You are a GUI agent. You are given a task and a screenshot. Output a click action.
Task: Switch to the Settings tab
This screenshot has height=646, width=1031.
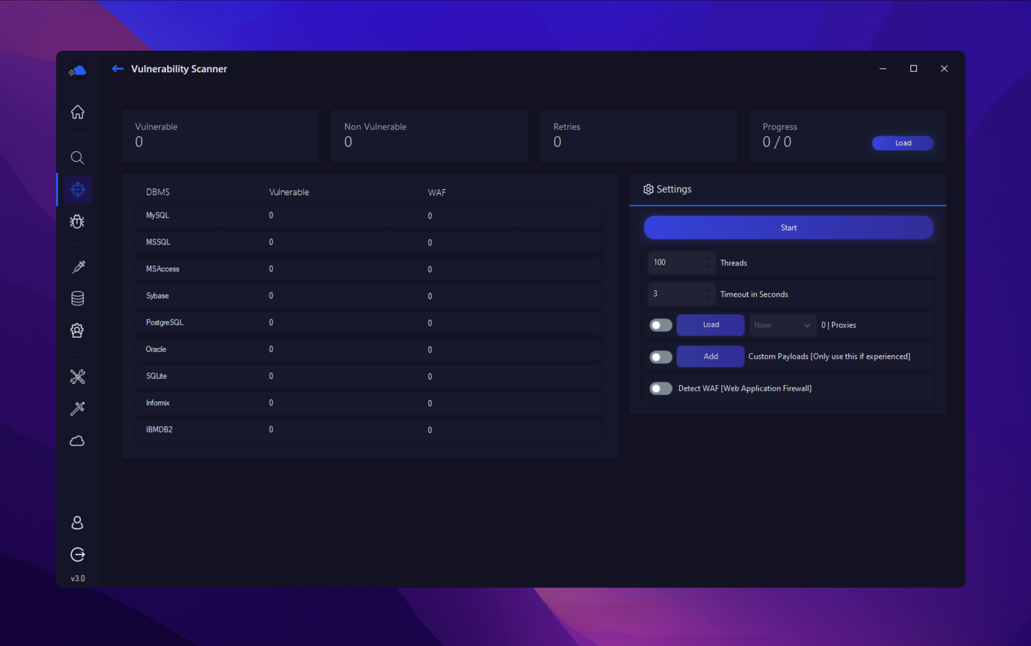[x=668, y=189]
